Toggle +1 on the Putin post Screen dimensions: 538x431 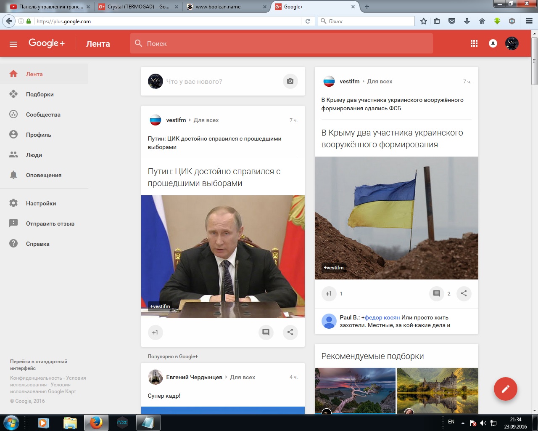coord(155,332)
